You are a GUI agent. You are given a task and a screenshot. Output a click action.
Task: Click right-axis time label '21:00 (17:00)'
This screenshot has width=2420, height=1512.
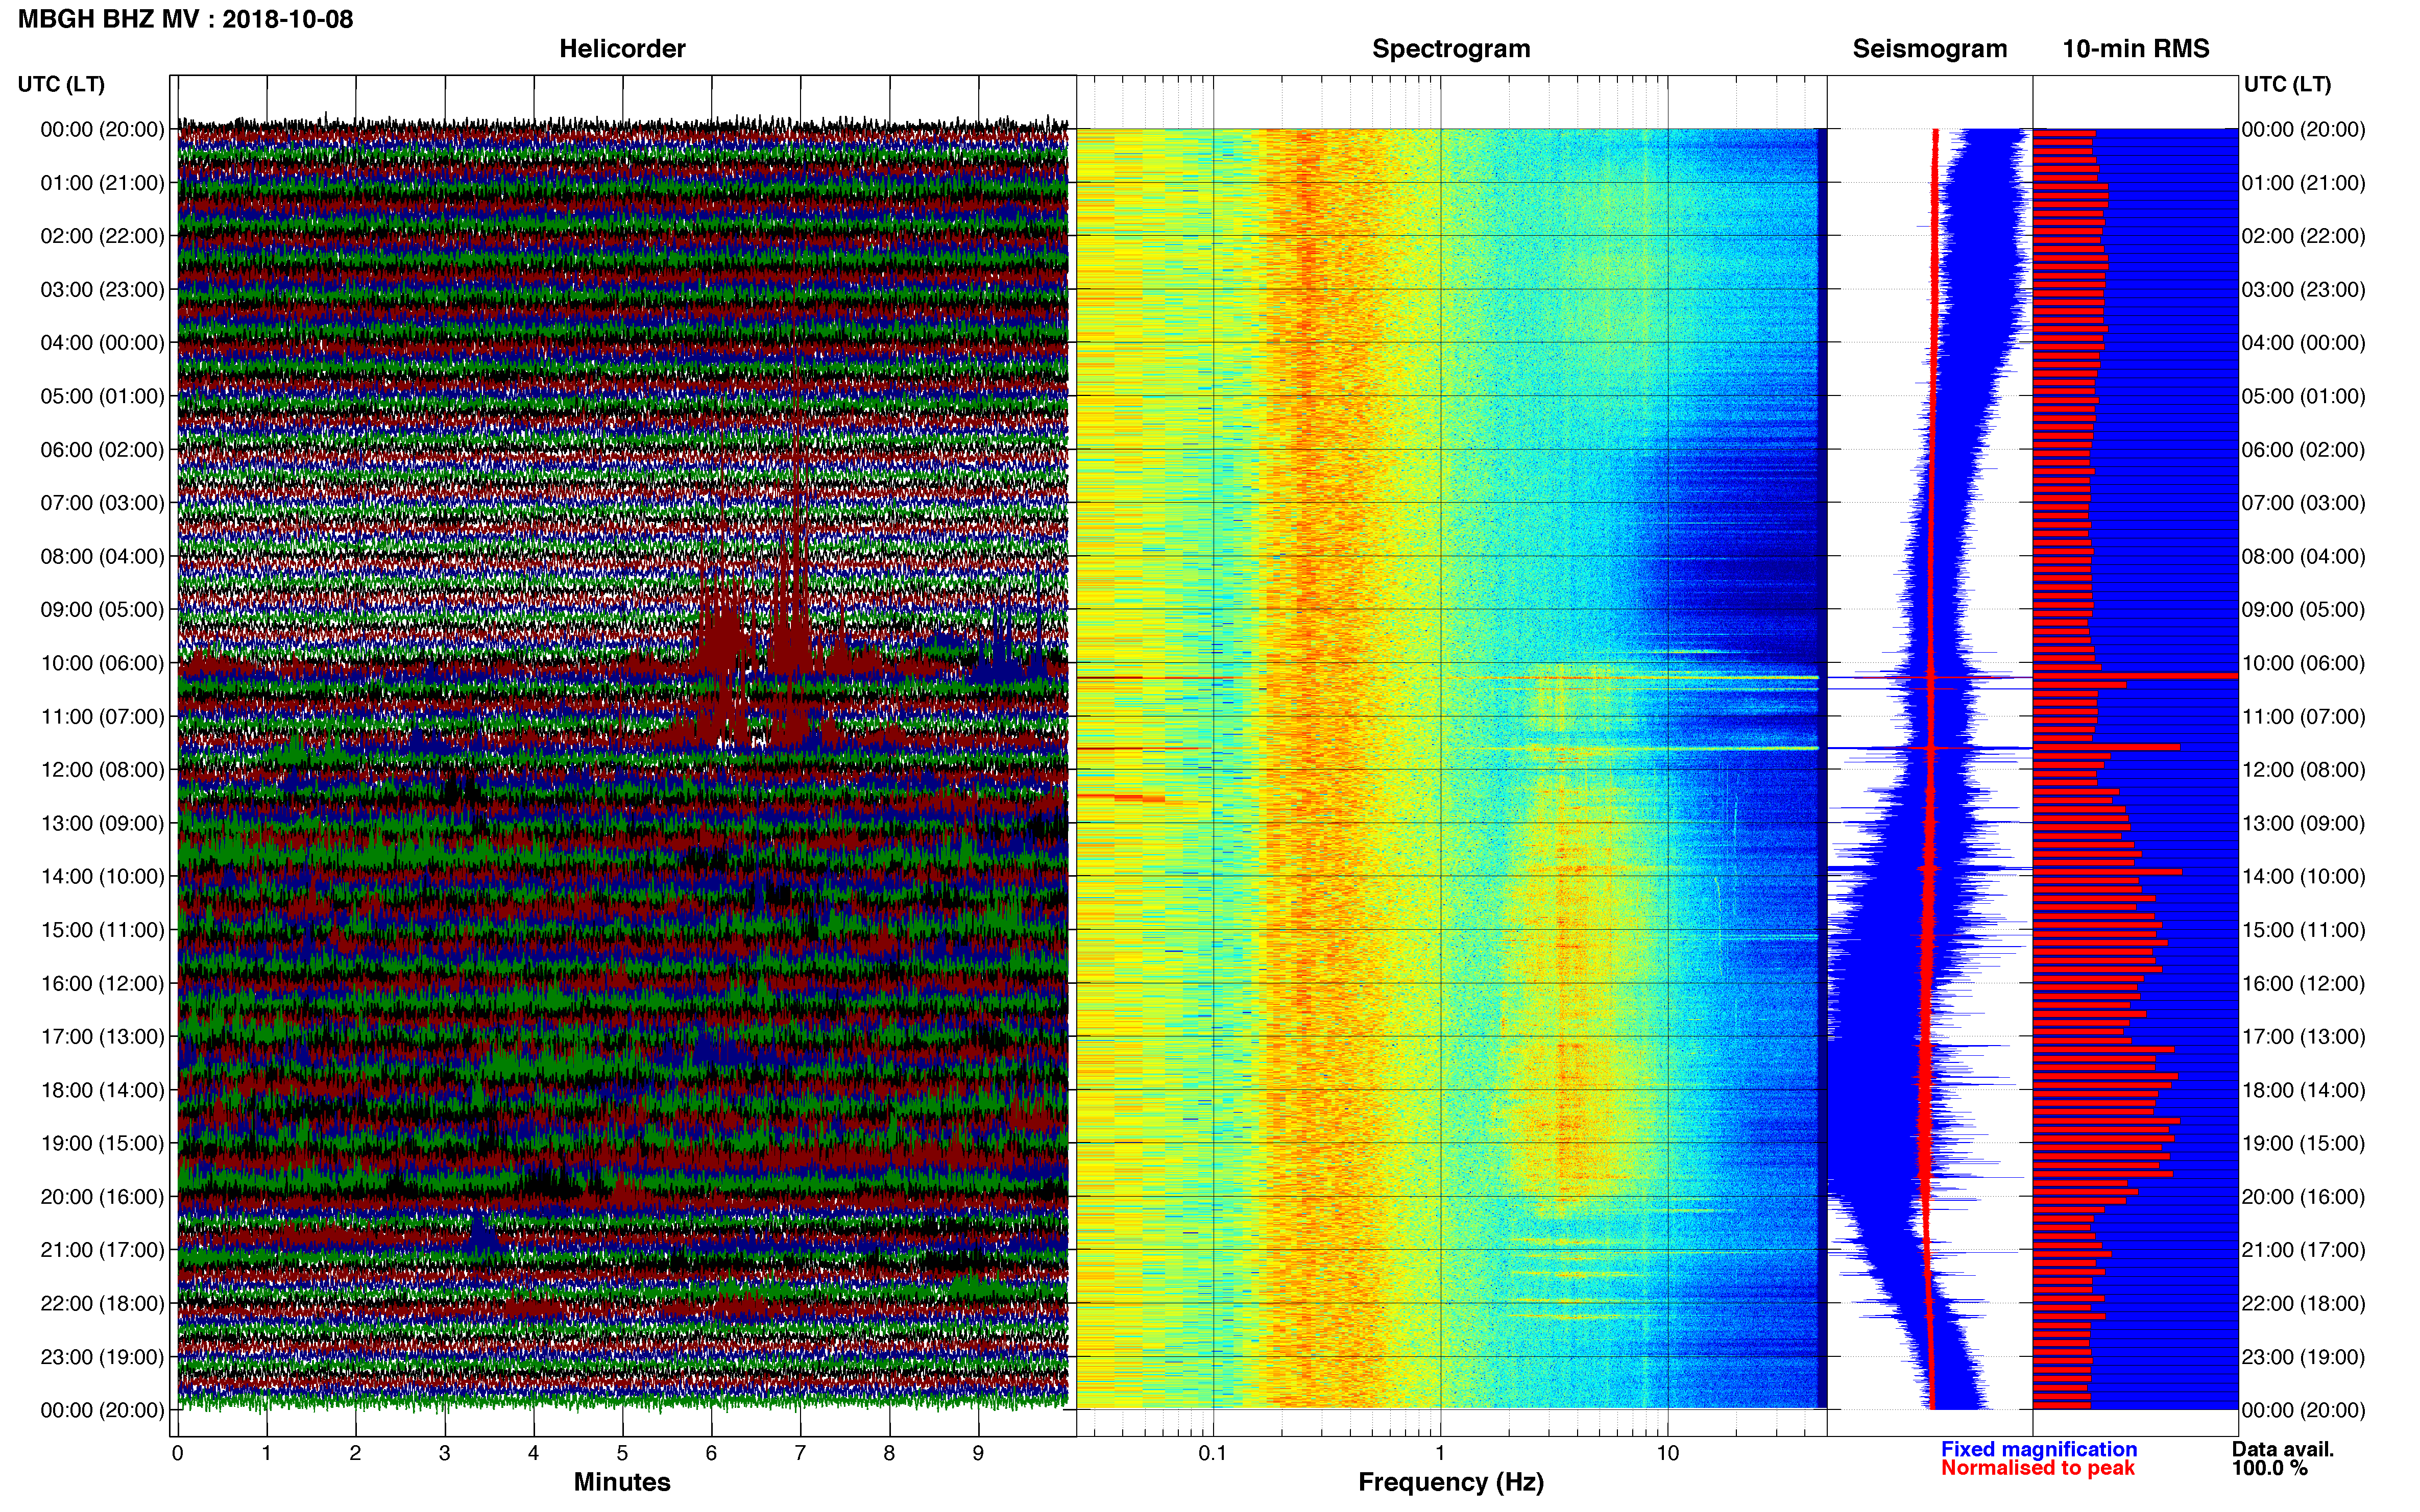[x=2303, y=1250]
